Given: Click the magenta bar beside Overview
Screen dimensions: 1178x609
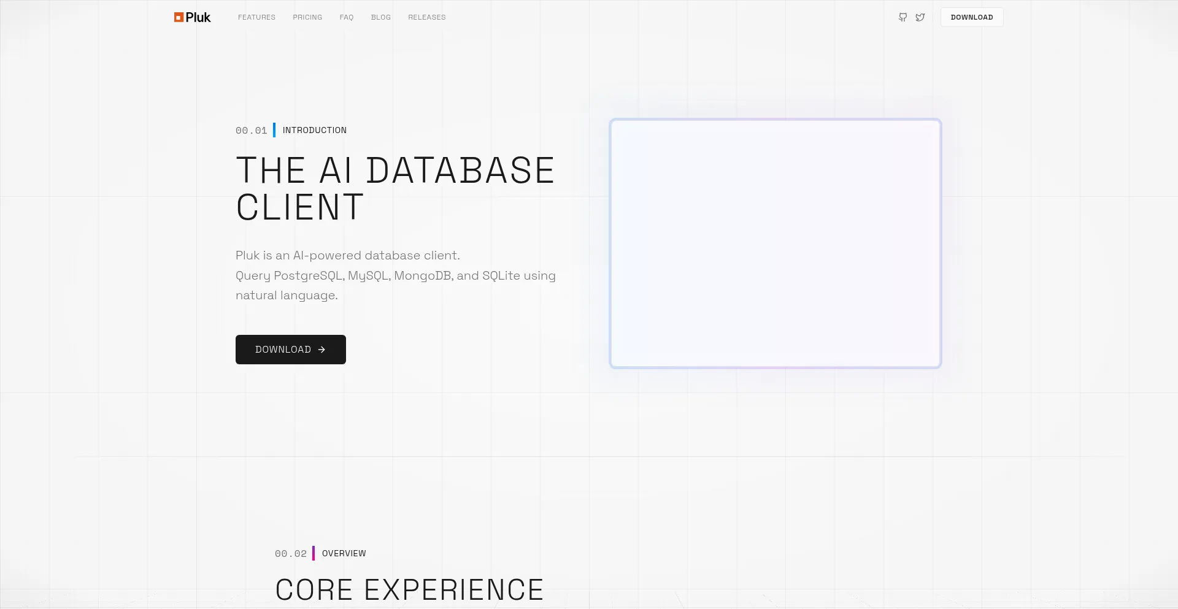Looking at the screenshot, I should [314, 553].
